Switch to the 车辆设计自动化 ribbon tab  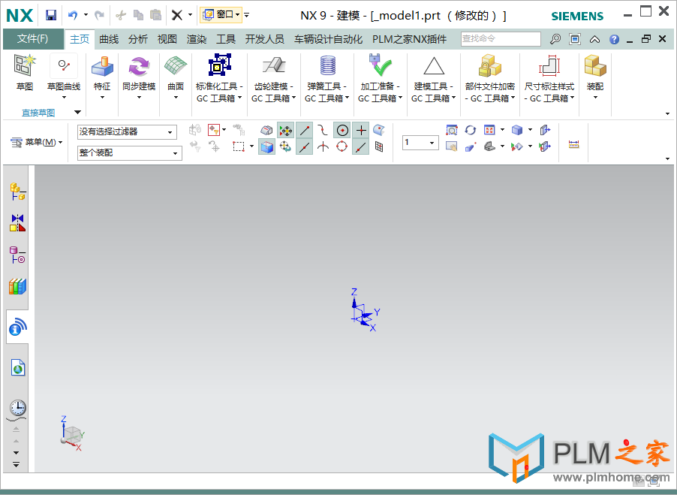point(328,39)
